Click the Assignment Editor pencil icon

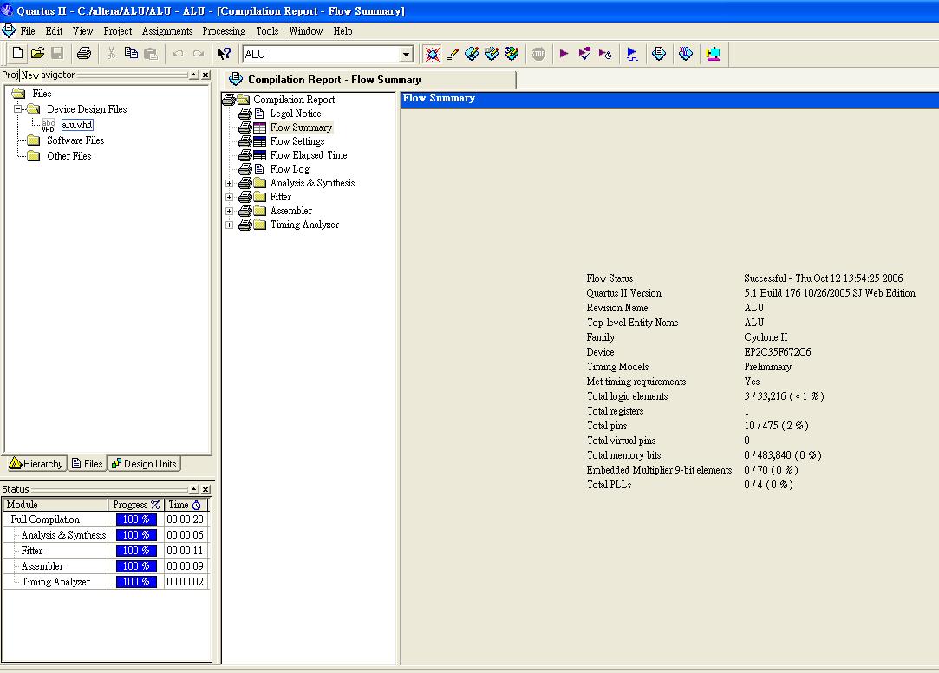(x=452, y=54)
